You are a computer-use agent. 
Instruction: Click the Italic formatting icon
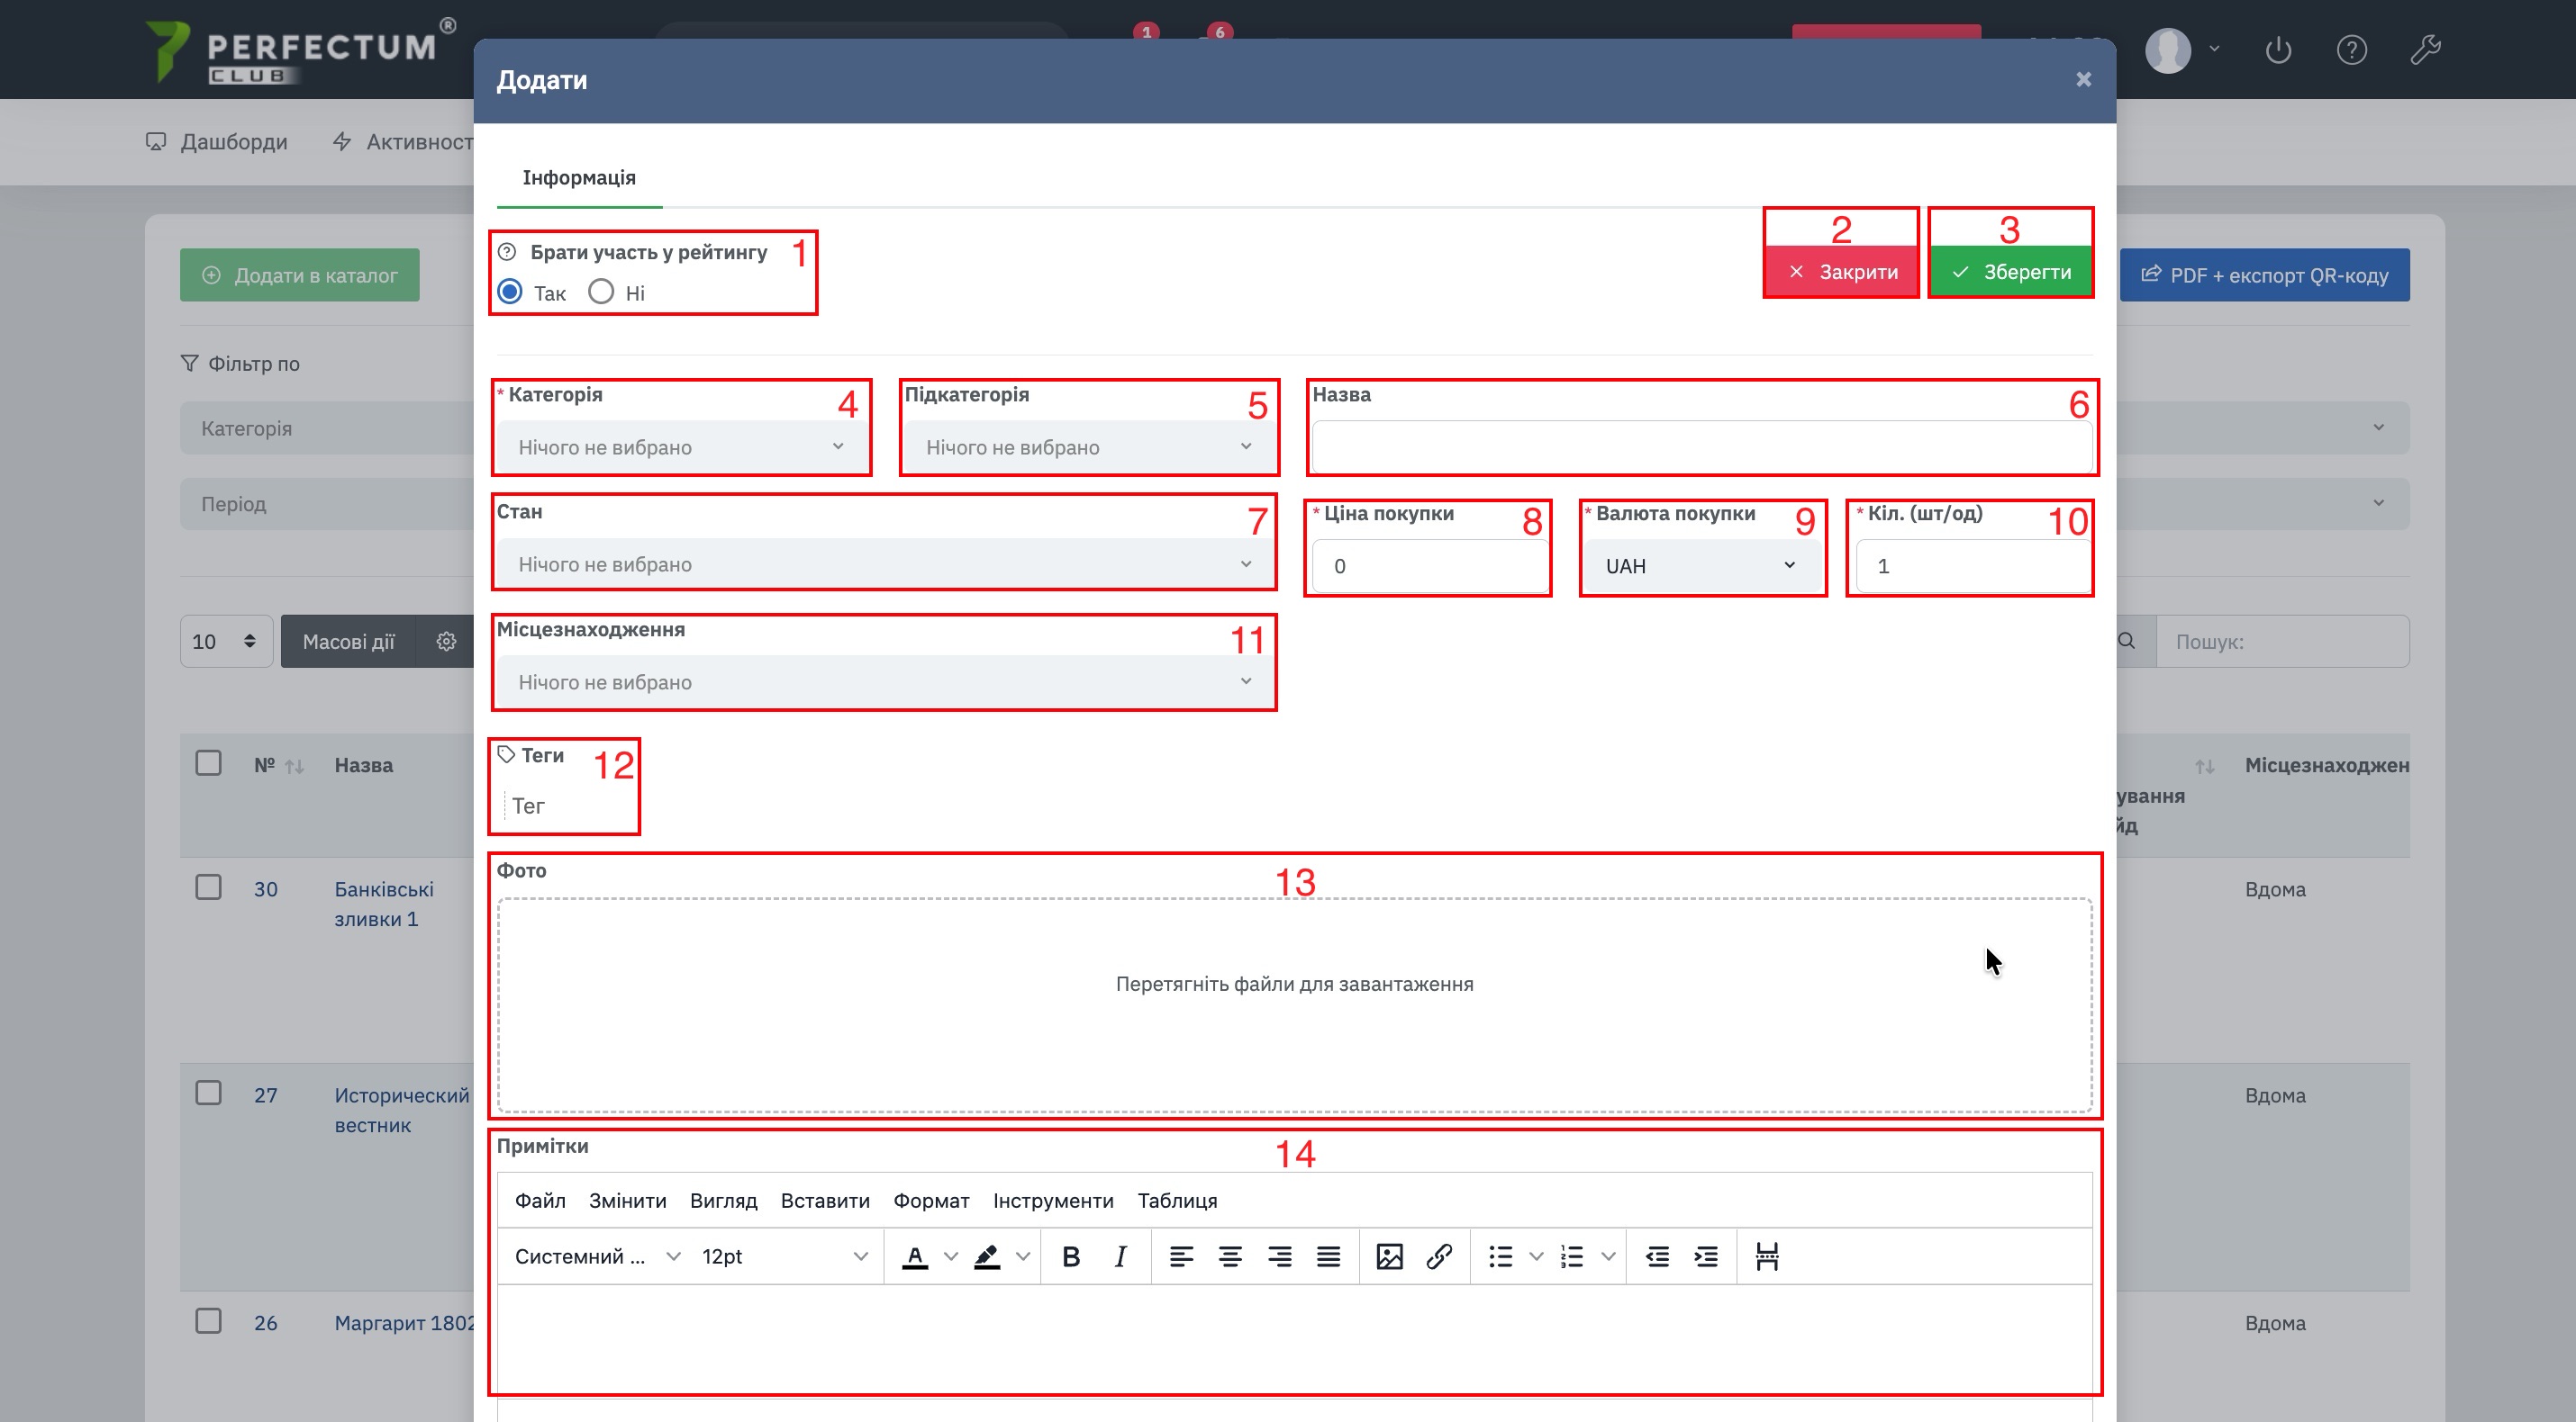[x=1120, y=1256]
